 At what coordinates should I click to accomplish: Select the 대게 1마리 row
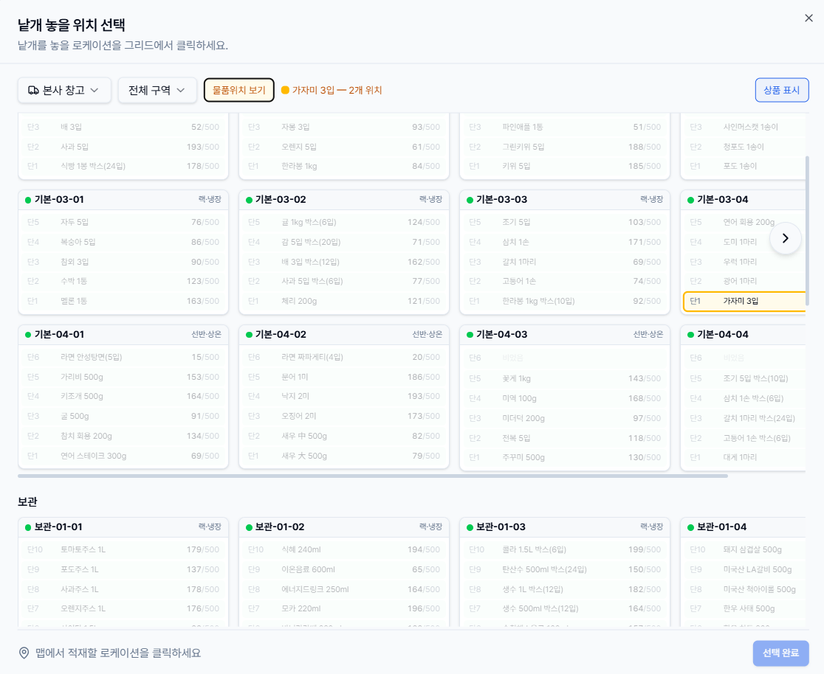(744, 458)
